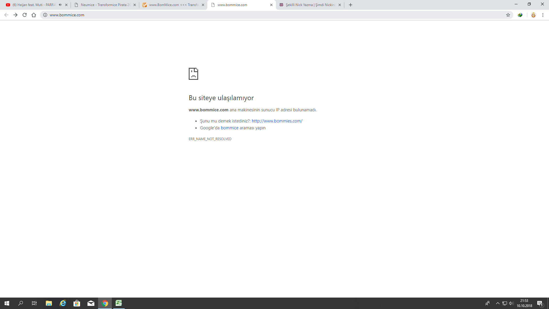Screen dimensions: 549x309
Task: Open the volume control tray icon
Action: tap(511, 303)
